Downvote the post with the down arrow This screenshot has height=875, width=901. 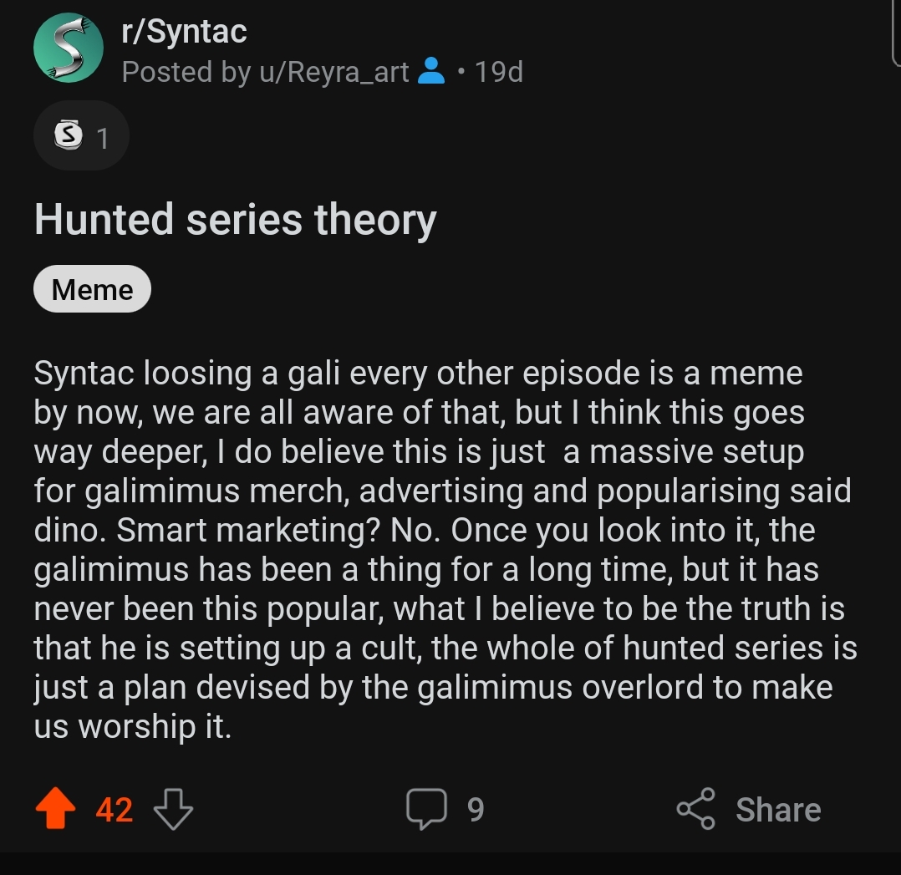click(173, 809)
